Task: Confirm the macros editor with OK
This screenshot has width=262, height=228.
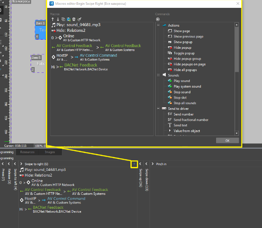Action: tap(227, 140)
